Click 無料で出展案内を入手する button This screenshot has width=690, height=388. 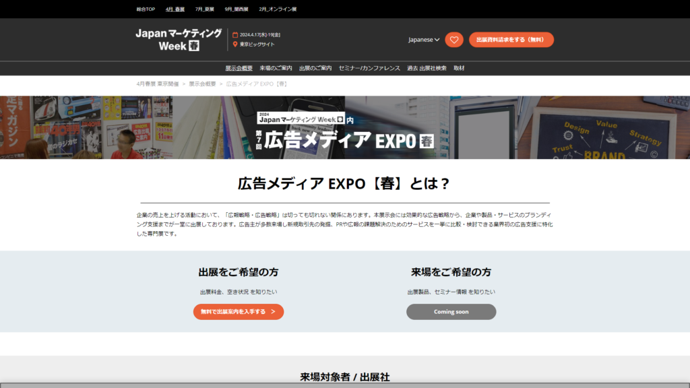click(x=239, y=312)
